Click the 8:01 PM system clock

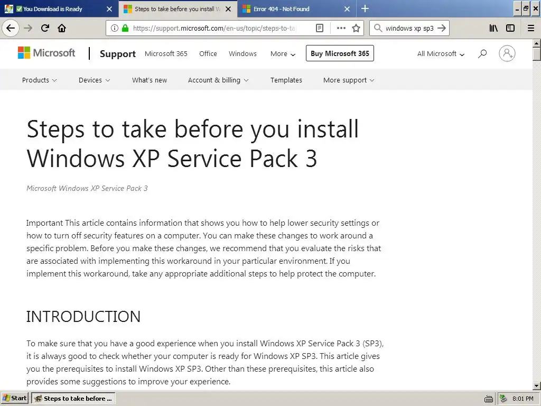(x=523, y=399)
